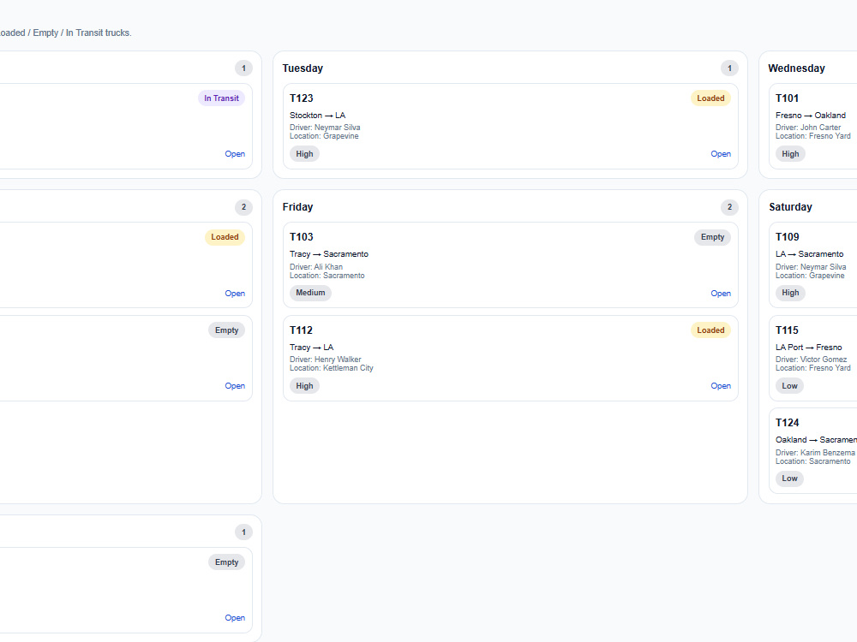Viewport: 857px width, 642px height.
Task: Click the LA Port → Fresno route text
Action: click(x=809, y=348)
